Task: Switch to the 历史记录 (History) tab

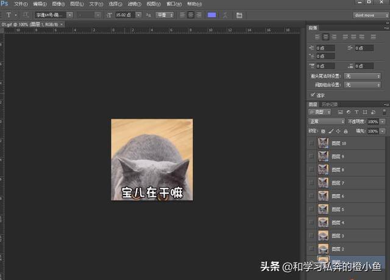Action: (x=330, y=104)
